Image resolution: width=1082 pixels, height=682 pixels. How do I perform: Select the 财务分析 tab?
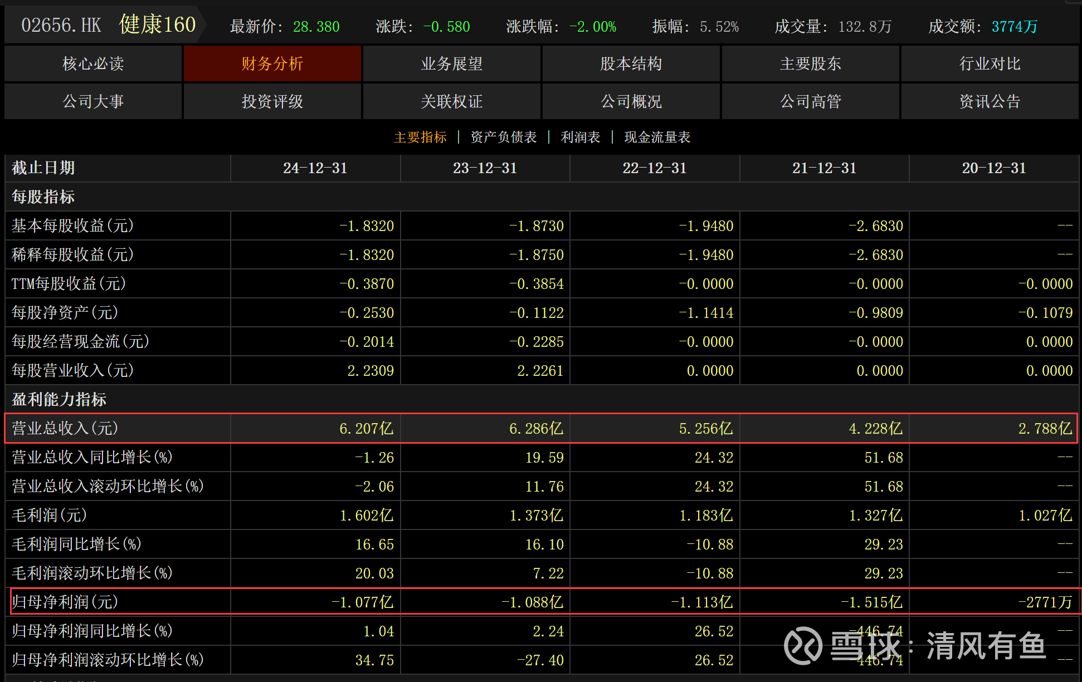point(272,64)
